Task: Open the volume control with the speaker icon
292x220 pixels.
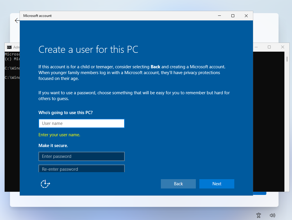Action: pos(272,215)
